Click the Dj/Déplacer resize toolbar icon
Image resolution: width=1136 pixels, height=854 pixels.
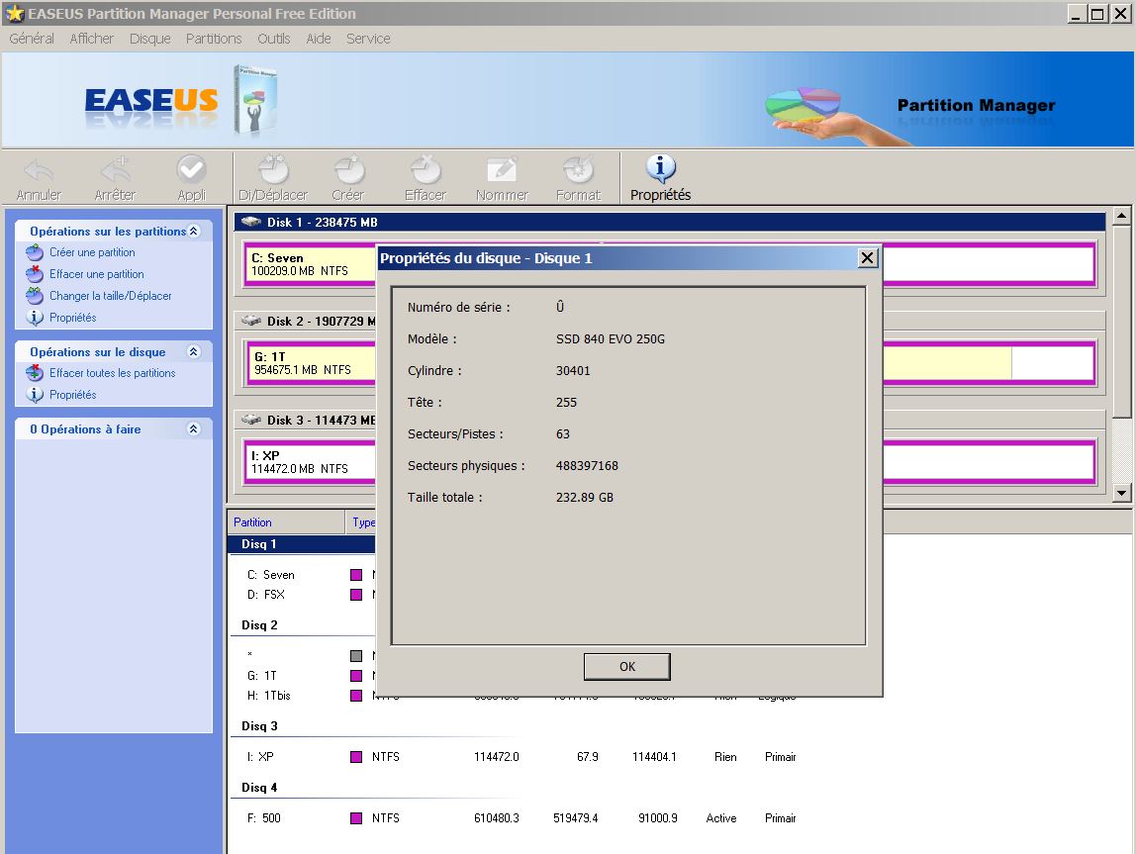pyautogui.click(x=273, y=170)
